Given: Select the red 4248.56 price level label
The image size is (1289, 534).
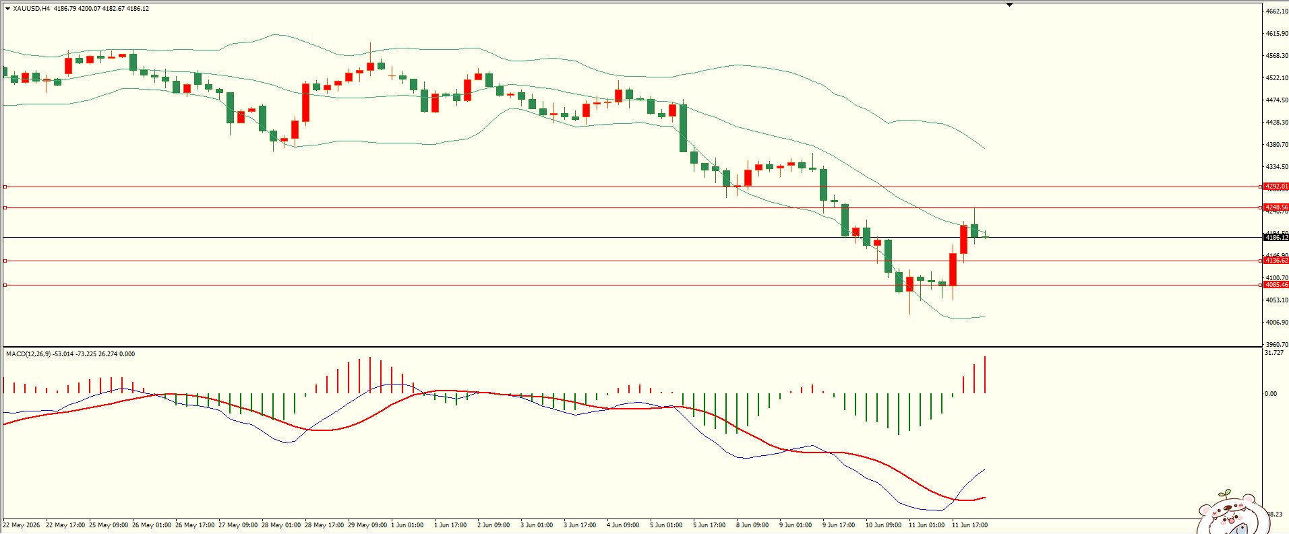Looking at the screenshot, I should point(1276,207).
